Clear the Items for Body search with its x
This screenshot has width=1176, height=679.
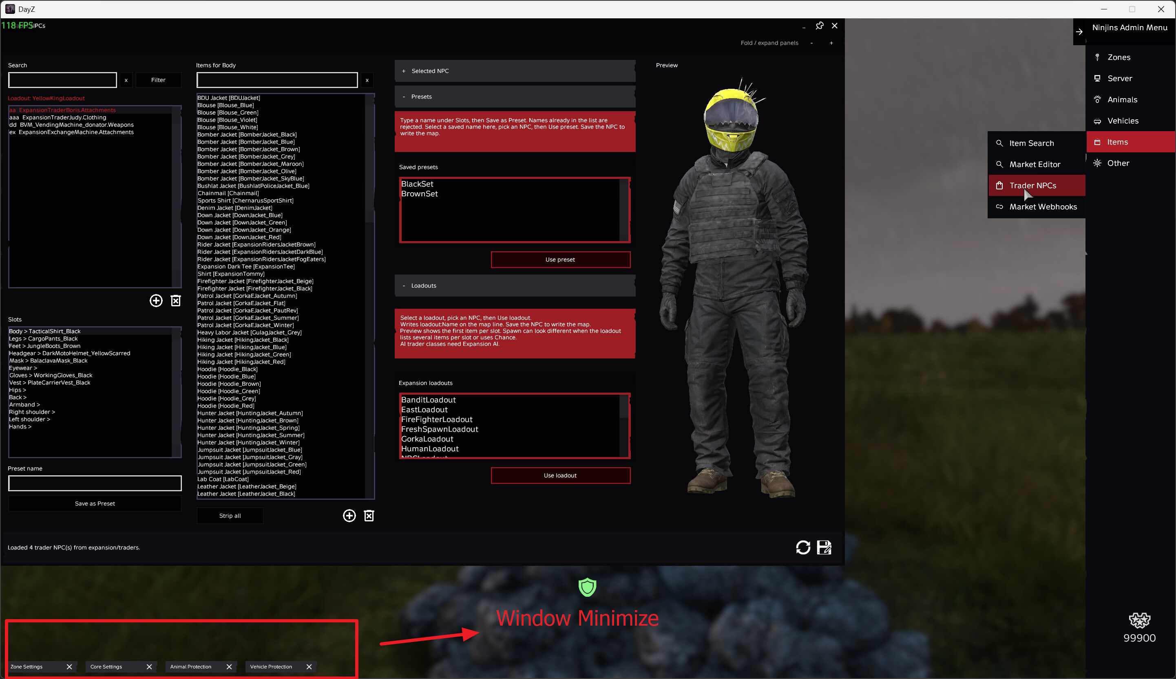pos(367,80)
